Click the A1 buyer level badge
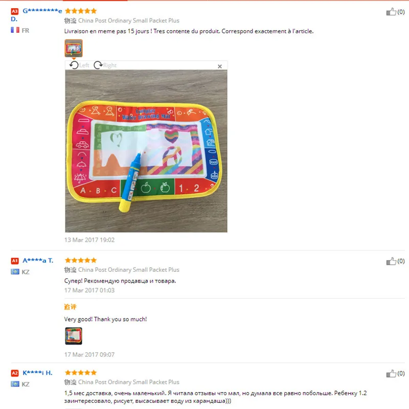The image size is (409, 409). pyautogui.click(x=15, y=261)
